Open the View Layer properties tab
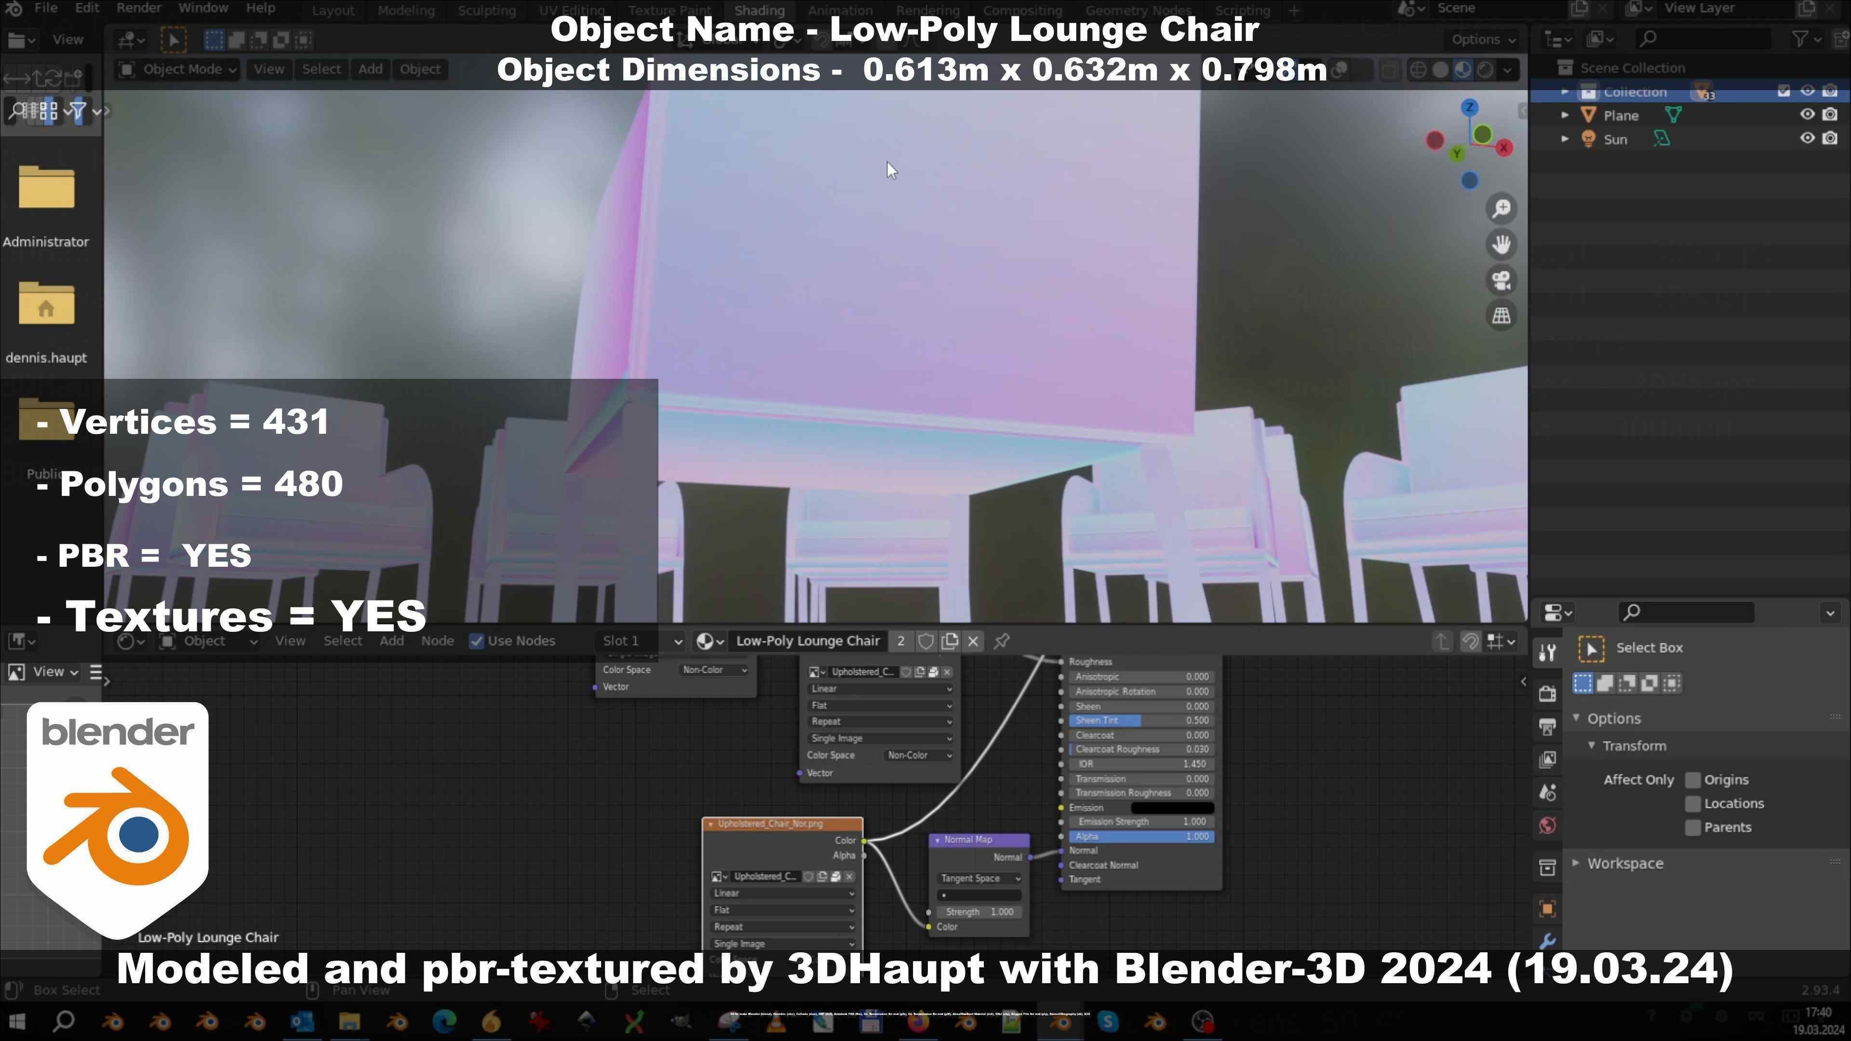The height and width of the screenshot is (1041, 1851). pos(1547,760)
